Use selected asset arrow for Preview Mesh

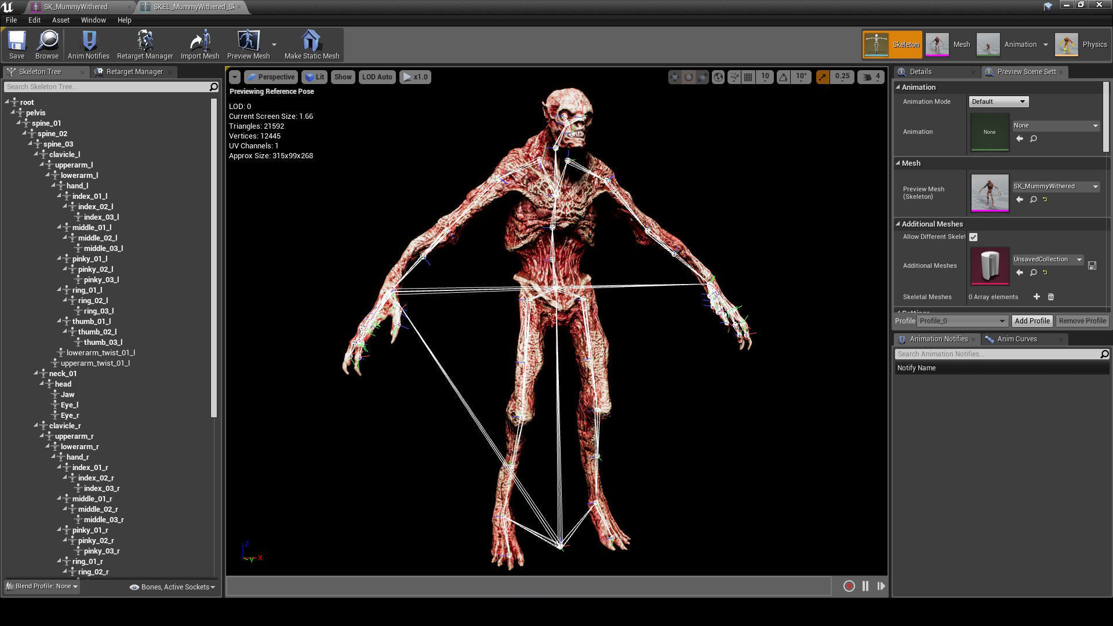pyautogui.click(x=1020, y=200)
